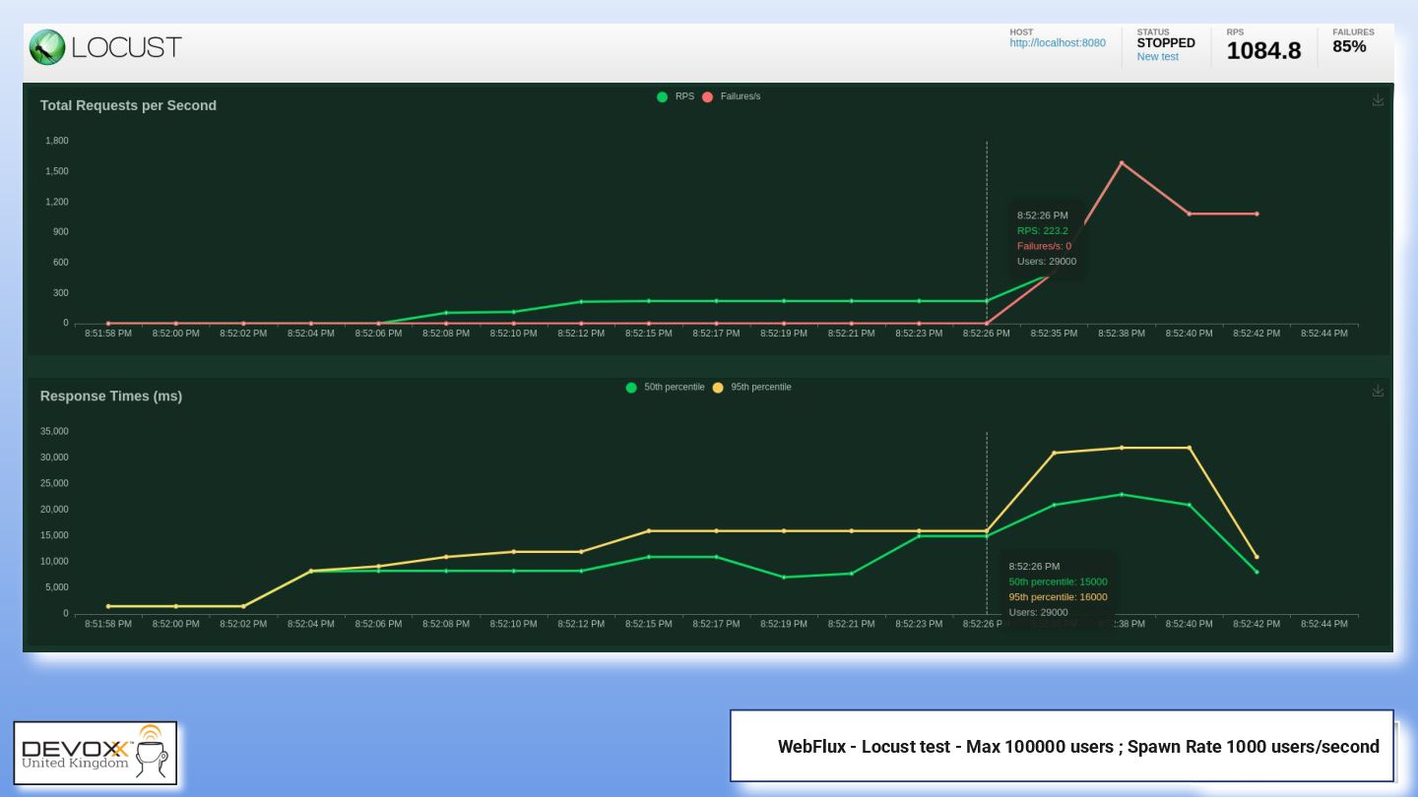The image size is (1418, 797).
Task: Click the Failures/s peak point at 8:52:38 PM
Action: click(1122, 162)
